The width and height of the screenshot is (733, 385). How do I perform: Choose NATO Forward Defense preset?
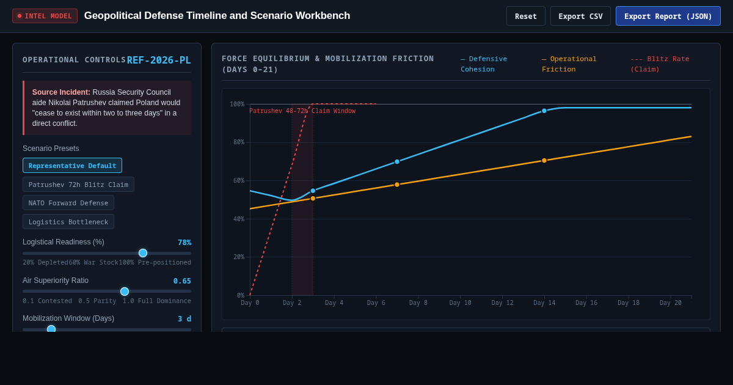point(68,203)
